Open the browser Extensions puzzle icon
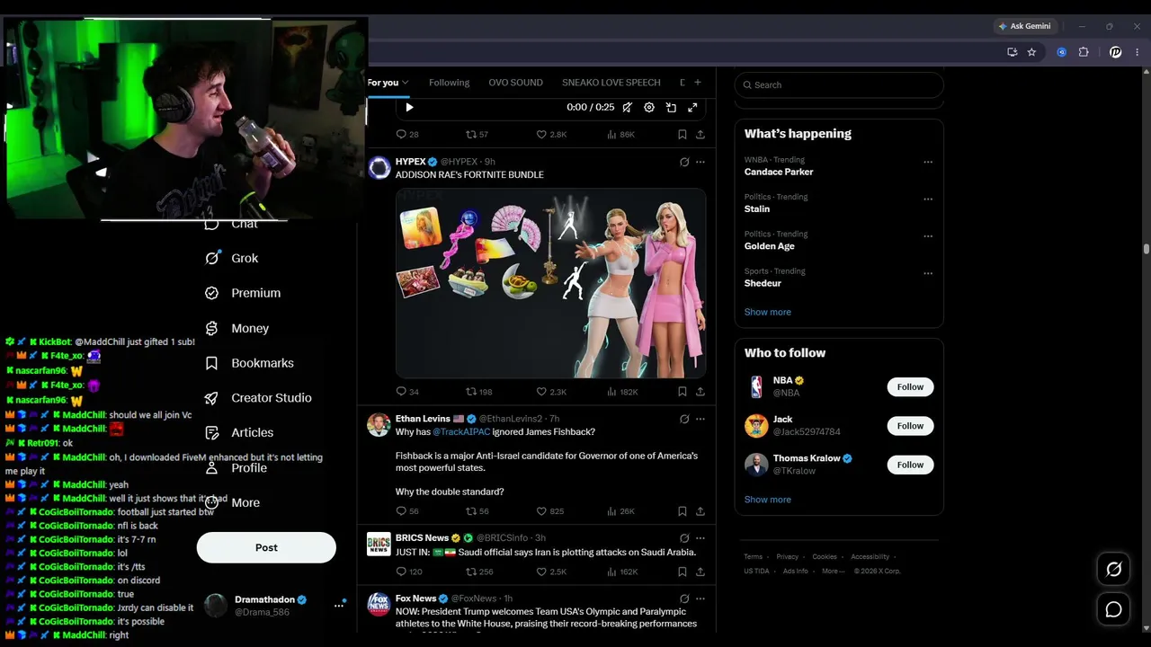Image resolution: width=1151 pixels, height=647 pixels. 1084,52
